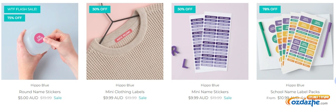
Task: Click the 50% OFF badge on Mini Clothing Labels
Action: [x=100, y=9]
